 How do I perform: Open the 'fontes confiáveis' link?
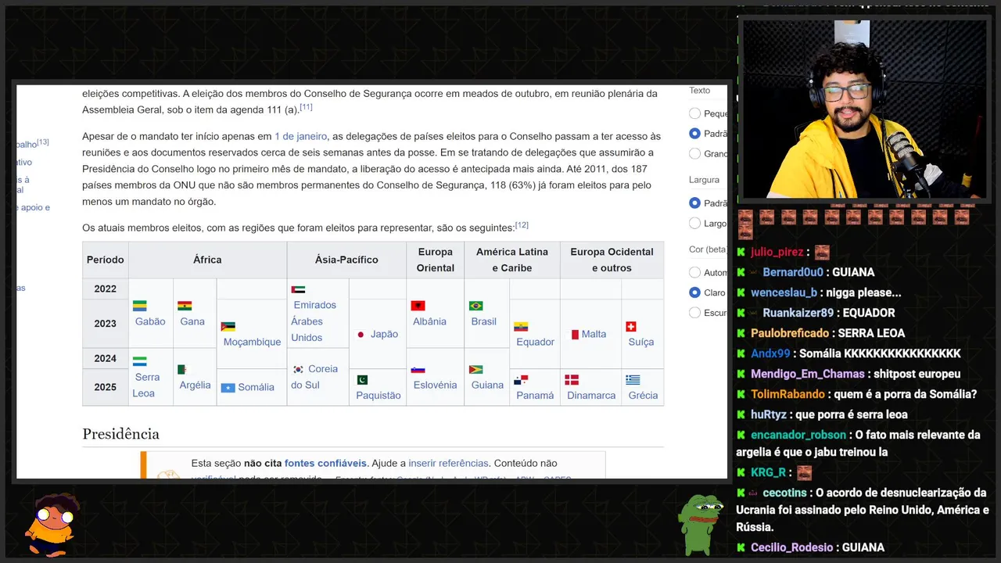(325, 463)
